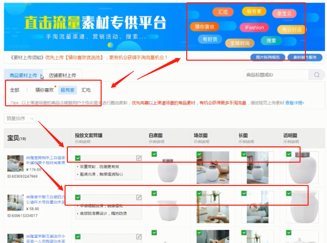Edit copy text for third product

139,237
